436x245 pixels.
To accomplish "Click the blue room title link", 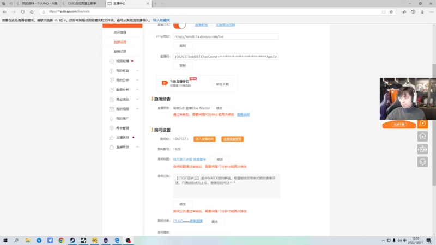I will pos(190,160).
